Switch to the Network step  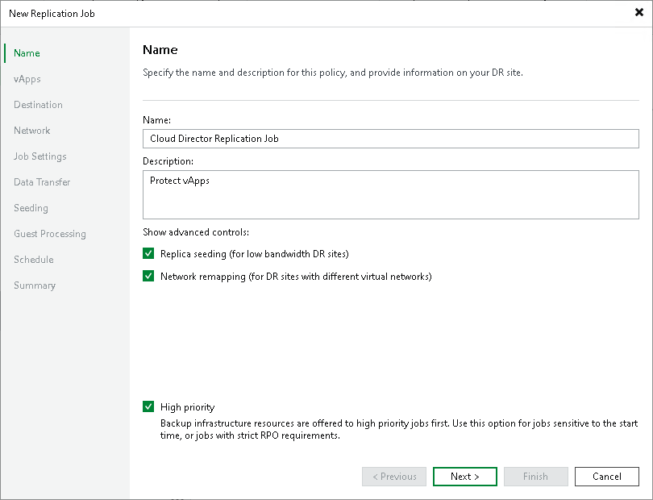coord(31,131)
